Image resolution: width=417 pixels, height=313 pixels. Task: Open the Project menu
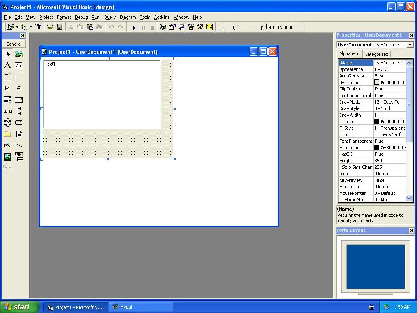click(46, 17)
